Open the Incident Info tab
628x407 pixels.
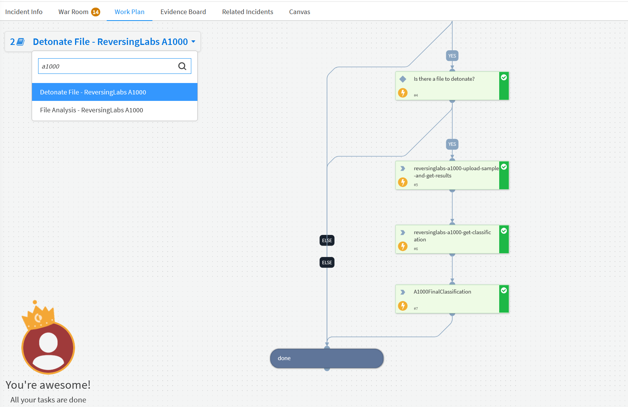point(24,12)
